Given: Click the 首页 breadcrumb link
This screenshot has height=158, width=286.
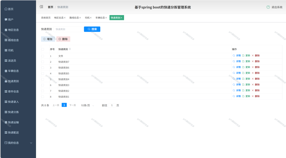Looking at the screenshot, I should [51, 7].
